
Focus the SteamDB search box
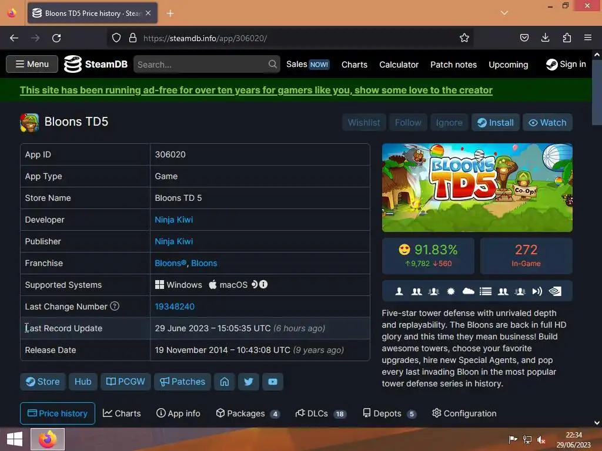[x=206, y=64]
